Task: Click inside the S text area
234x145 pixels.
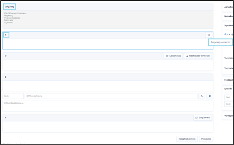Action: click(x=108, y=44)
